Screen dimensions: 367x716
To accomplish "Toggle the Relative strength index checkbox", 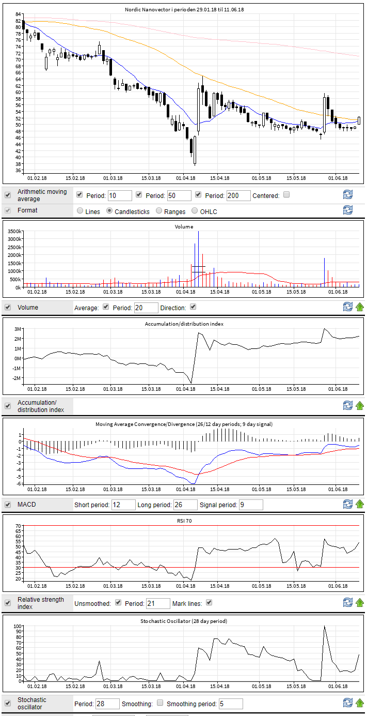I will 8,603.
